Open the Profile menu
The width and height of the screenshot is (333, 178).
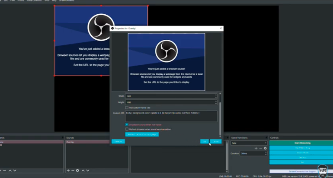tap(21, 0)
